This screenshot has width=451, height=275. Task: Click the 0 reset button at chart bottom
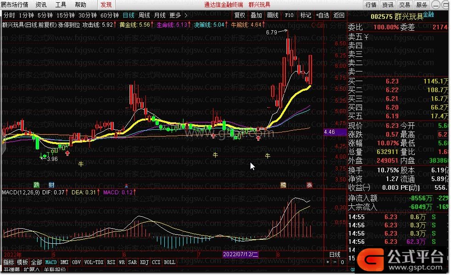point(342,262)
